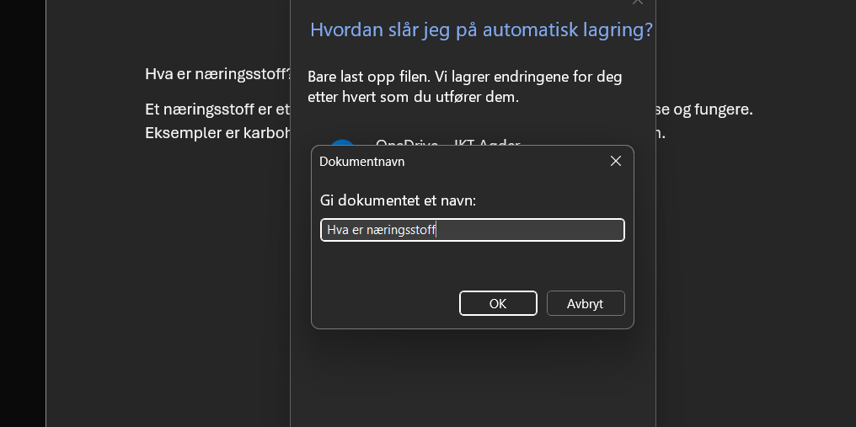Click the Dokumentnavn dialog title bar

[x=455, y=161]
